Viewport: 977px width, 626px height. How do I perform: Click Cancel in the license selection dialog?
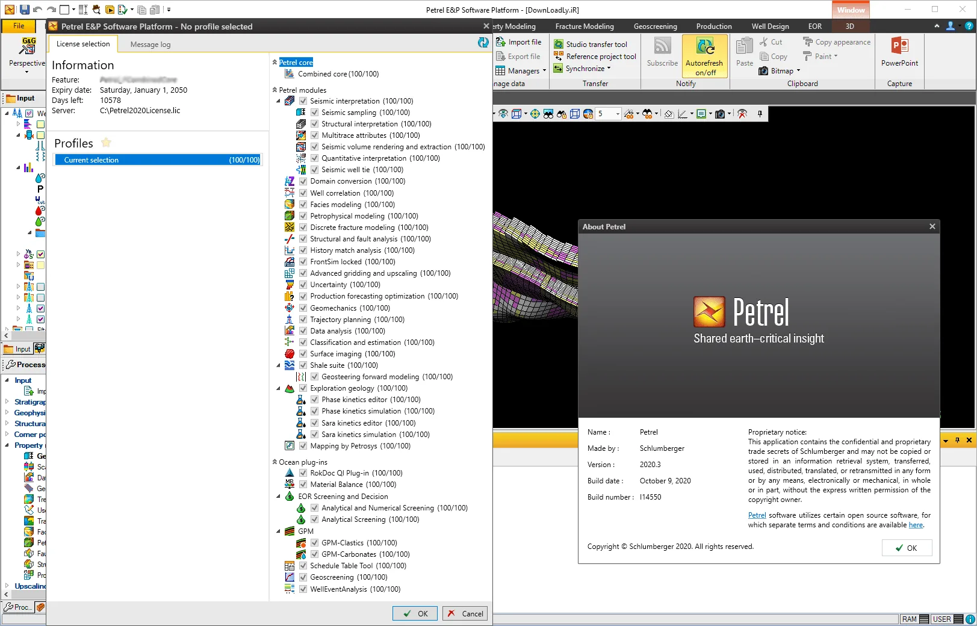(x=465, y=613)
